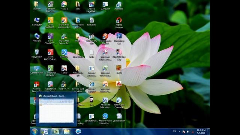Launch LDPlayer4 from desktop
240x135 pixels.
(x=105, y=6)
